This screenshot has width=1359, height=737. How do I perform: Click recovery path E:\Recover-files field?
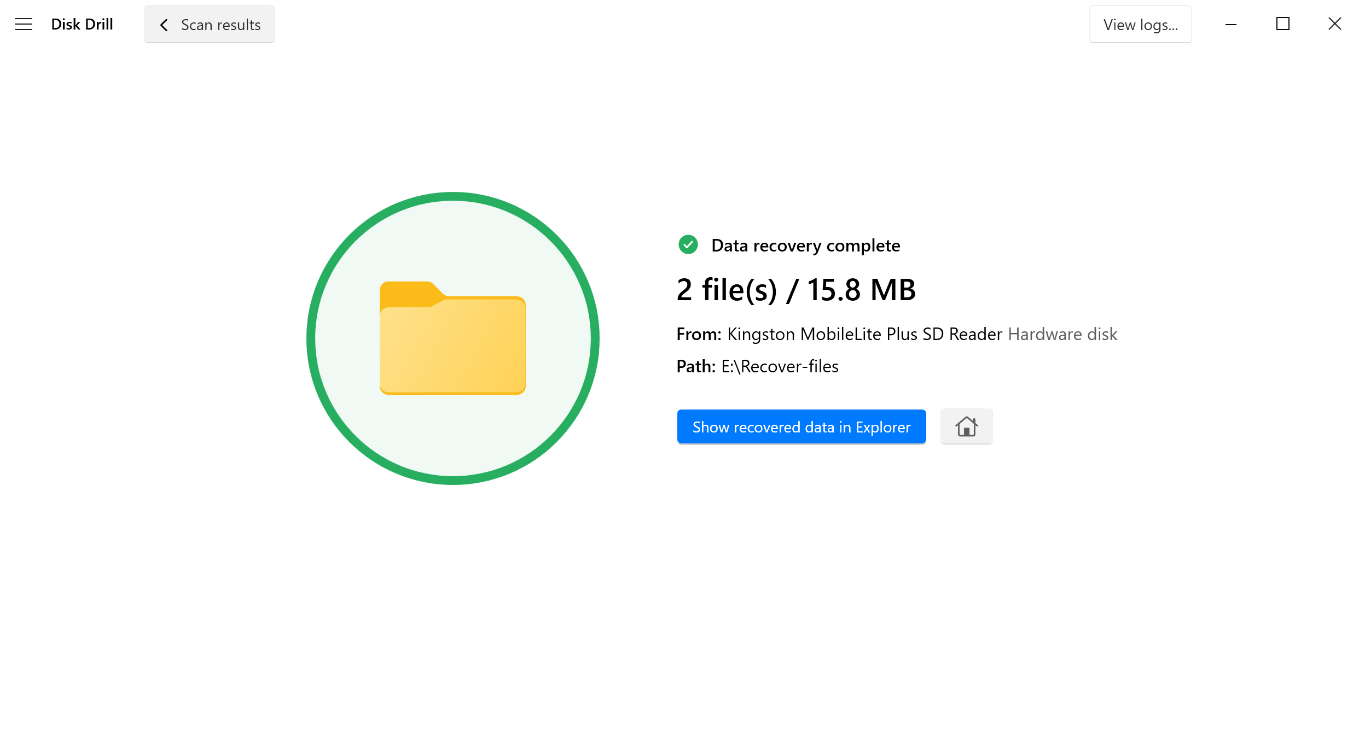[x=779, y=367]
